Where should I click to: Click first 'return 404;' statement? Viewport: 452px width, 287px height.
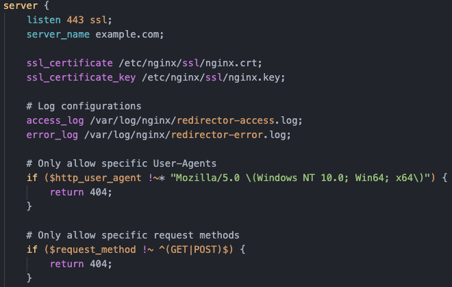(x=81, y=193)
